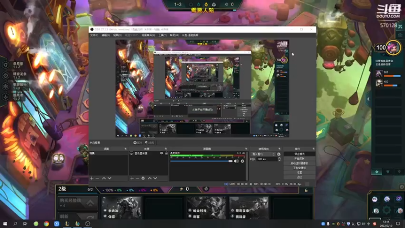
Task: Remove the selected scene with the minus icon
Action: [x=97, y=178]
